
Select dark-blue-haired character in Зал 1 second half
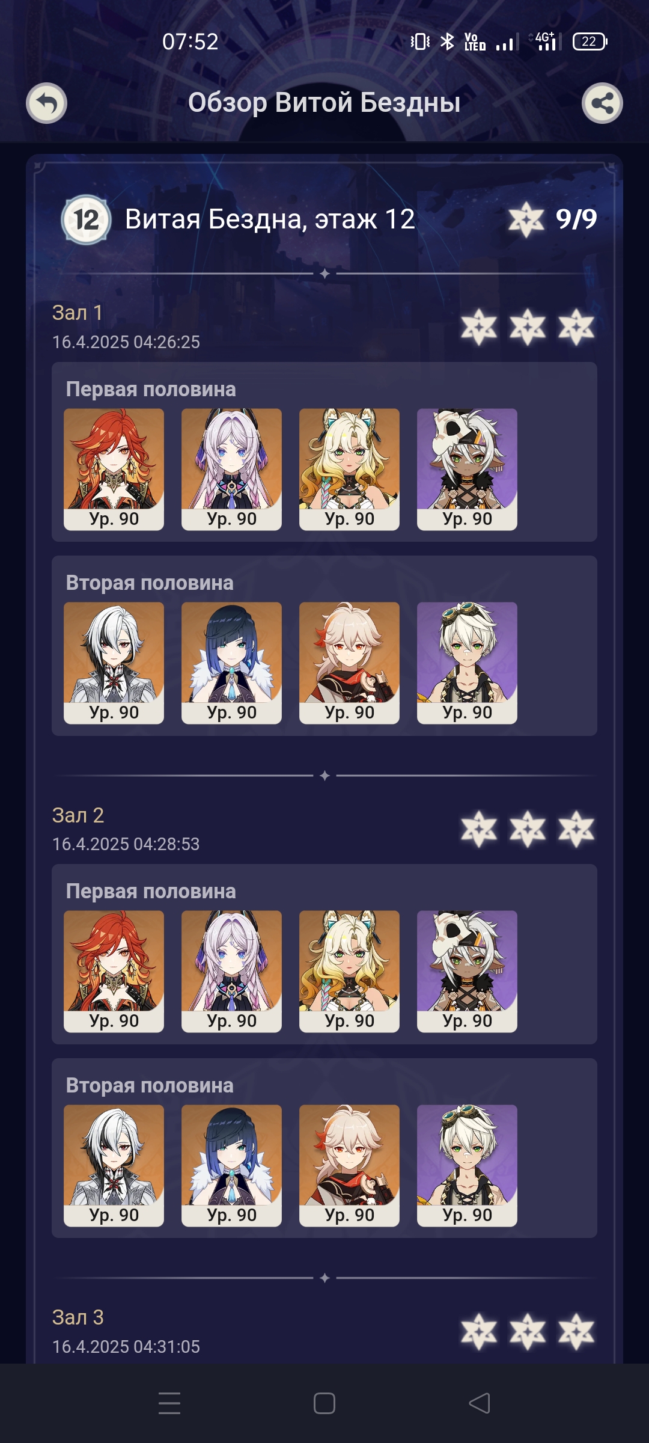click(231, 663)
